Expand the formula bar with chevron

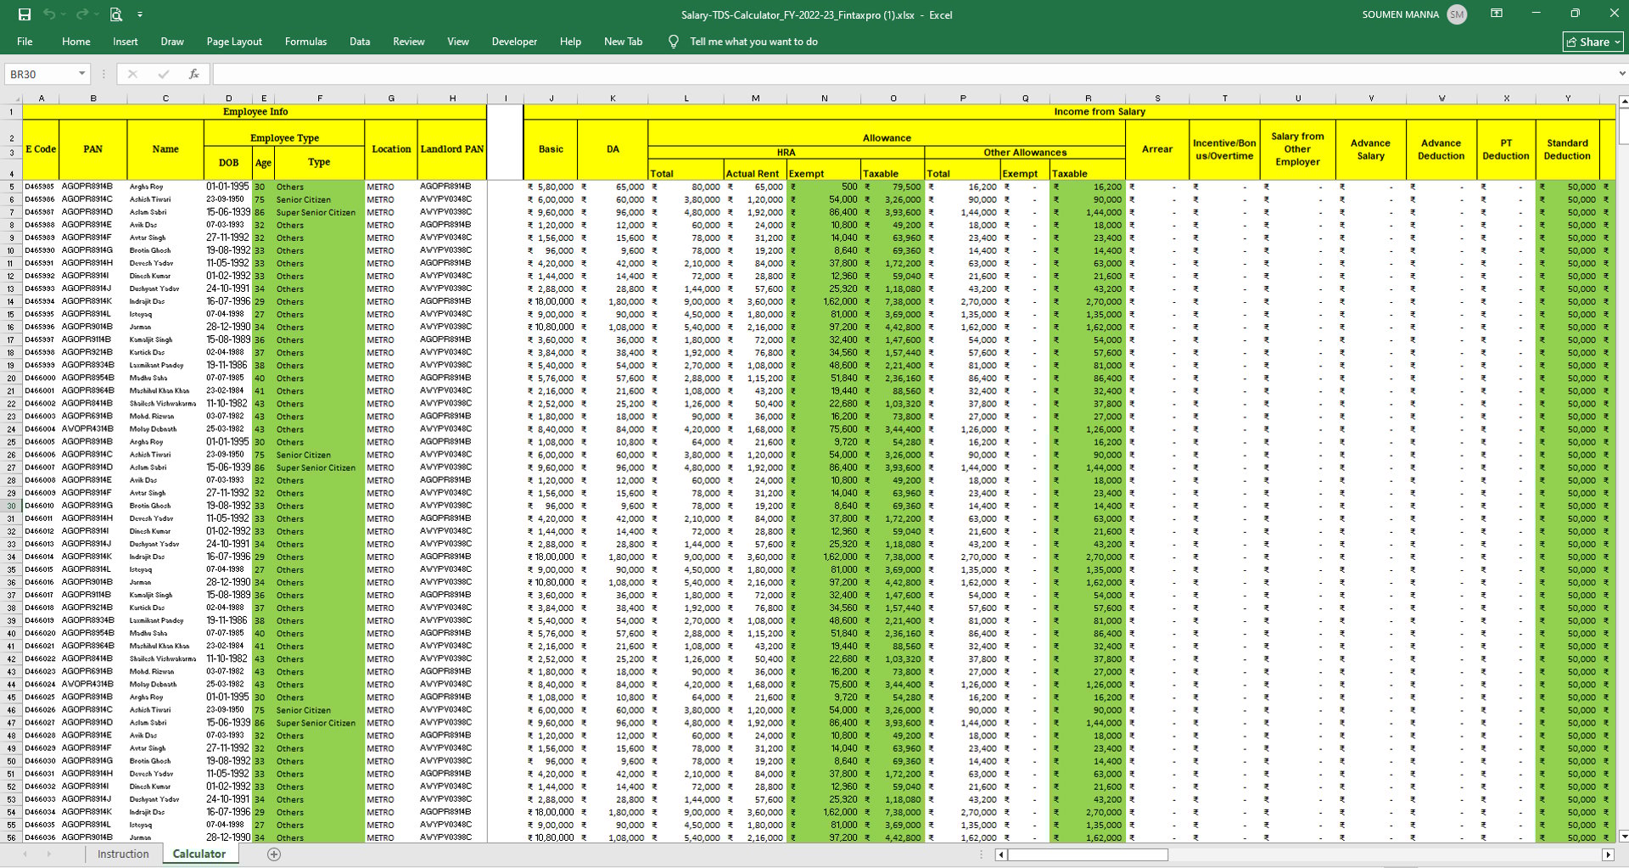click(1621, 75)
